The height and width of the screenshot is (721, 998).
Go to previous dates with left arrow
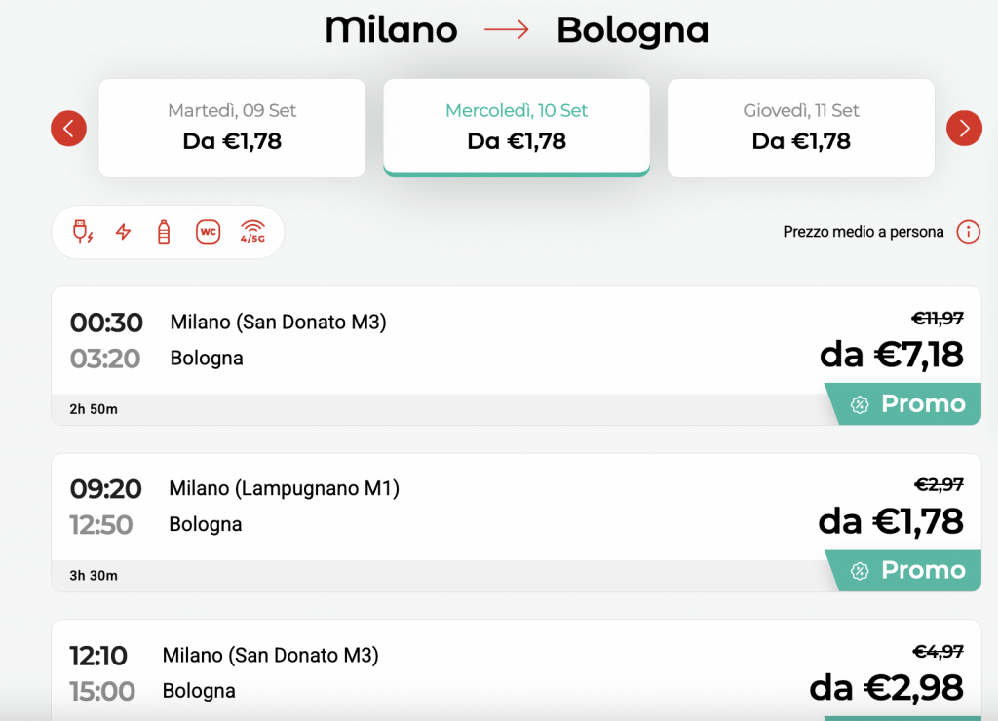[69, 129]
